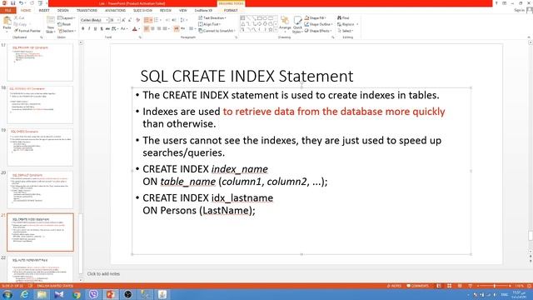Viewport: 533px width, 300px height.
Task: Switch to Normal view in status bar
Action: coord(439,286)
